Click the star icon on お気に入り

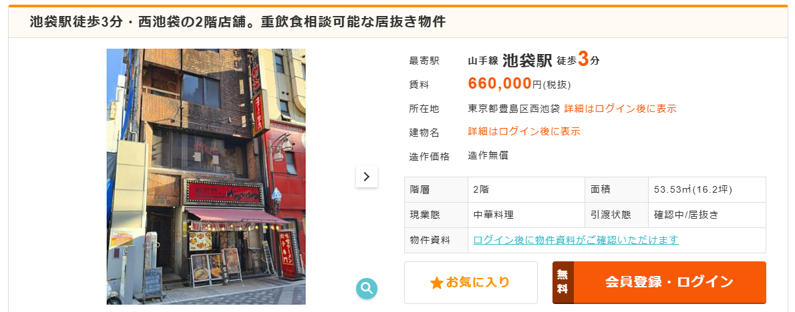click(x=436, y=283)
